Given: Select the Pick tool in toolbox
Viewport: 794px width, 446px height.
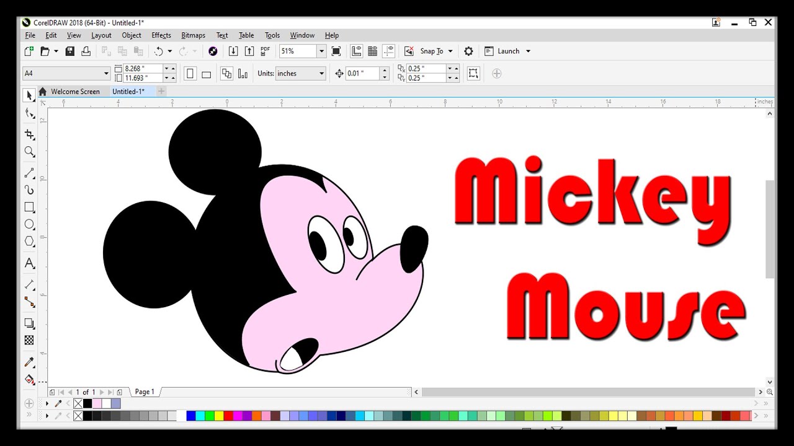Looking at the screenshot, I should point(29,95).
